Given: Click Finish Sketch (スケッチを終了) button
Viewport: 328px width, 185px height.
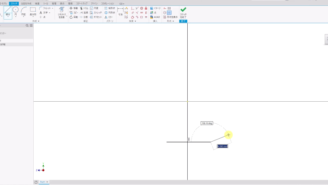Looking at the screenshot, I should pos(183,12).
